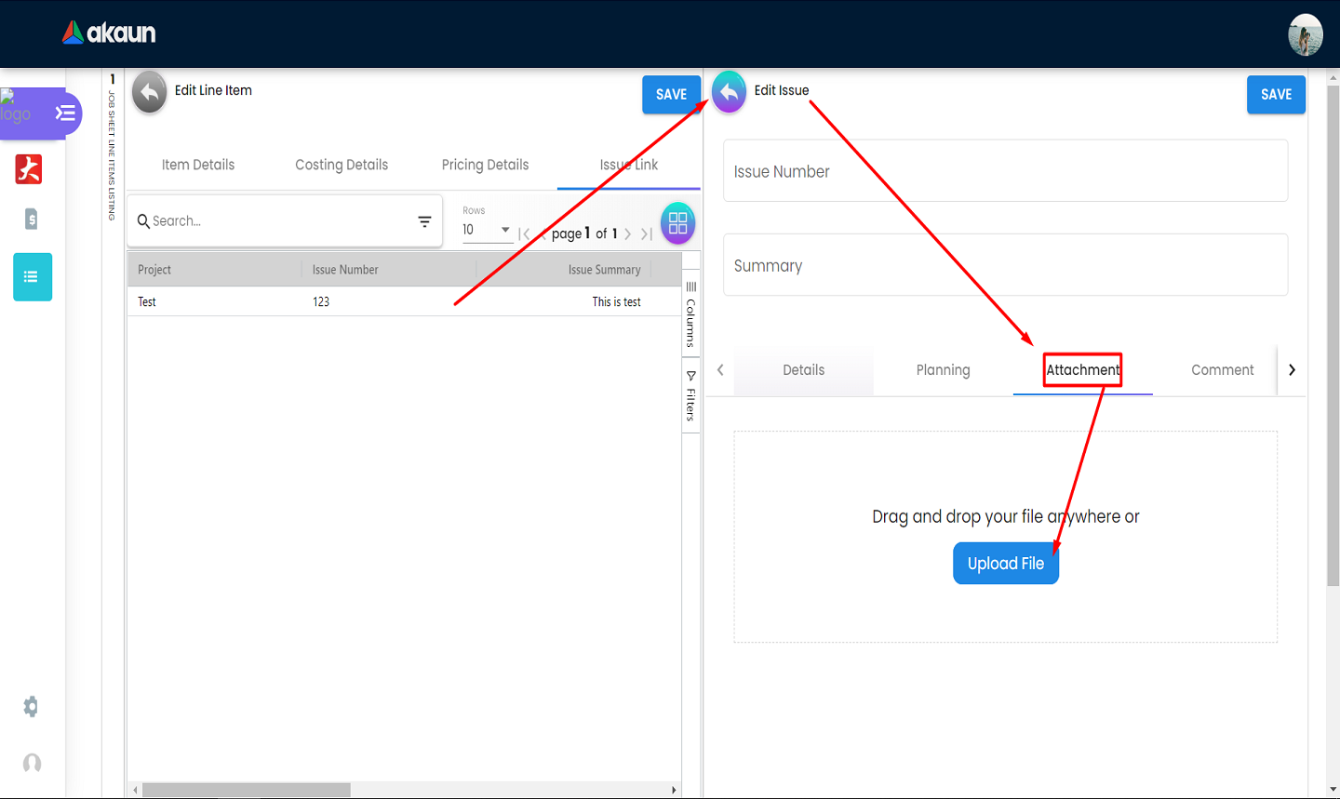Viewport: 1340px width, 799px height.
Task: Go to last page of listing
Action: point(646,234)
